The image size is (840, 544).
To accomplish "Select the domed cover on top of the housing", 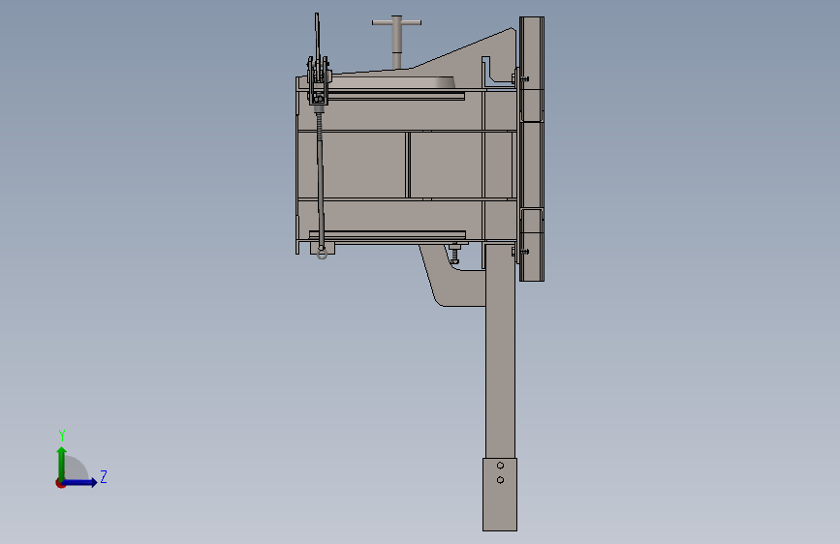I will coord(393,82).
